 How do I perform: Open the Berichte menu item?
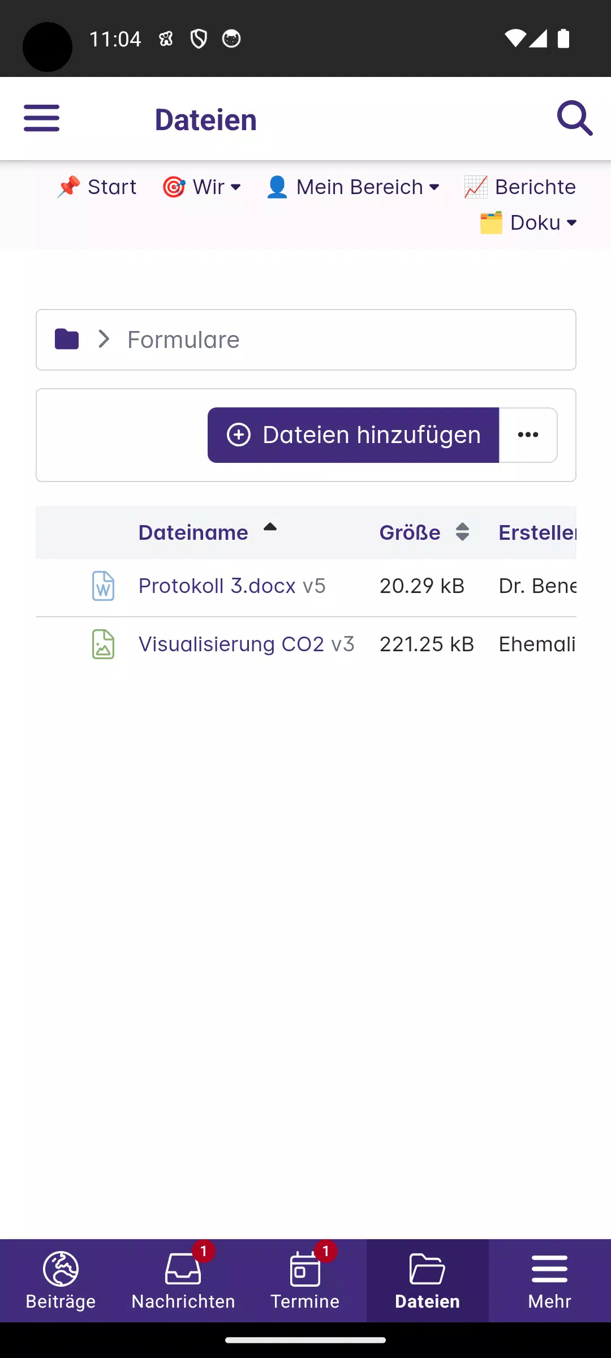click(520, 187)
